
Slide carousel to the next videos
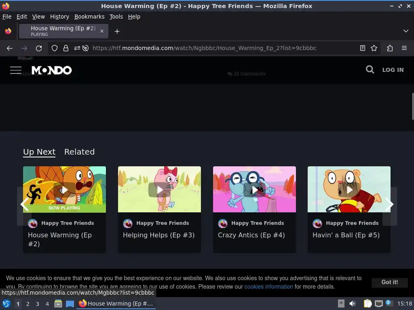pyautogui.click(x=390, y=205)
